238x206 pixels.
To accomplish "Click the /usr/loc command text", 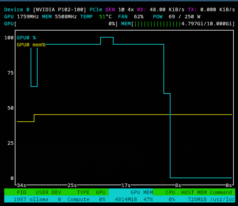I will pyautogui.click(x=223, y=199).
